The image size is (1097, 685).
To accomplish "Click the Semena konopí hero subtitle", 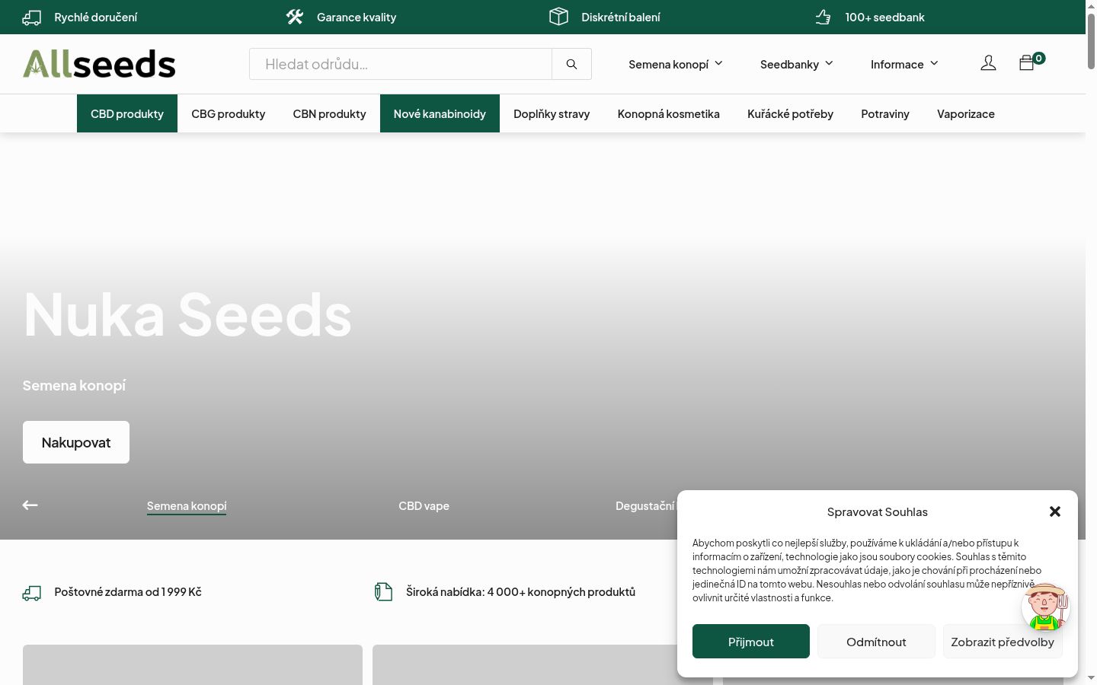I will click(74, 386).
